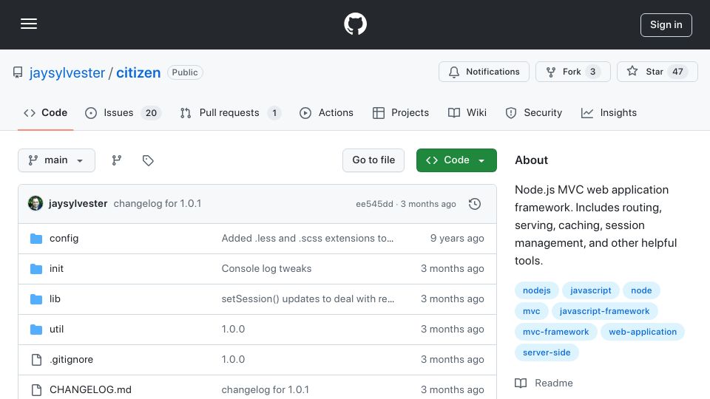This screenshot has width=710, height=399.
Task: Select the web-application topic tag
Action: click(643, 332)
